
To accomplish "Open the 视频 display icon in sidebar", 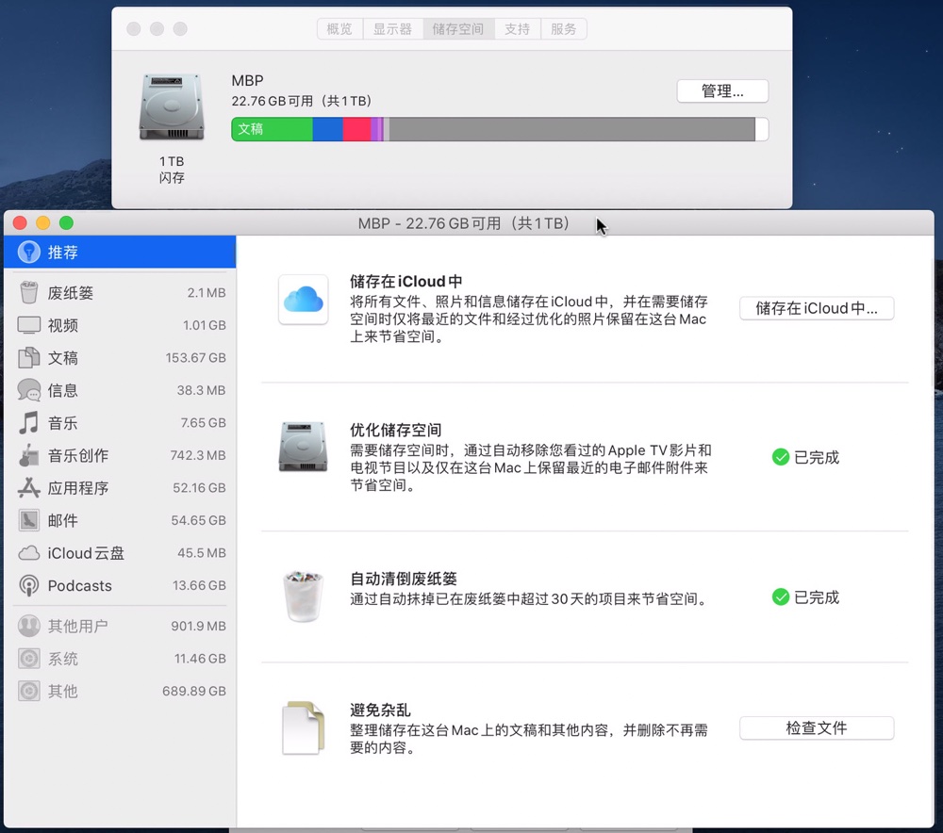I will [29, 325].
